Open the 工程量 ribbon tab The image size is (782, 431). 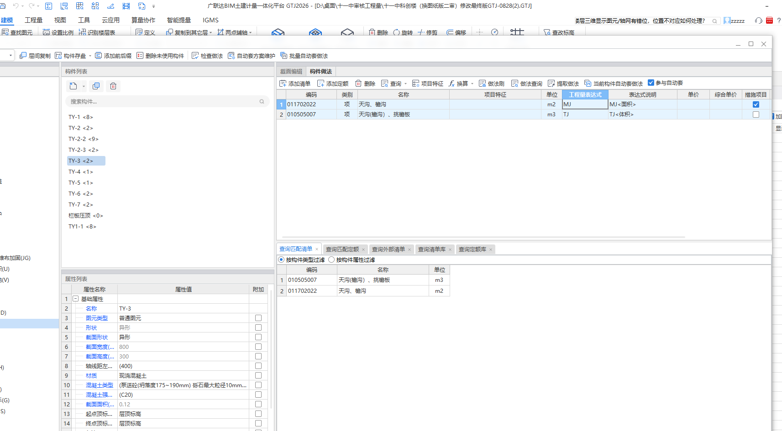pos(33,20)
